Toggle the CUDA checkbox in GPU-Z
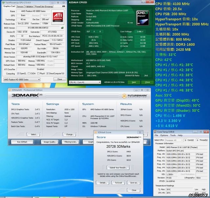 pyautogui.click(x=29, y=73)
